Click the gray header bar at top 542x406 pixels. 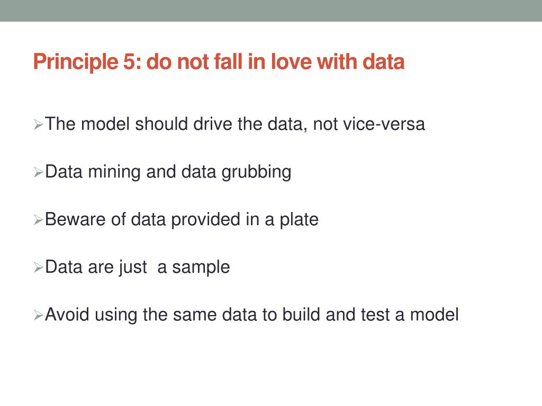click(271, 11)
